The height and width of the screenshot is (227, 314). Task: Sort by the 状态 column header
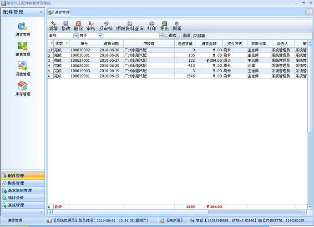(62, 44)
